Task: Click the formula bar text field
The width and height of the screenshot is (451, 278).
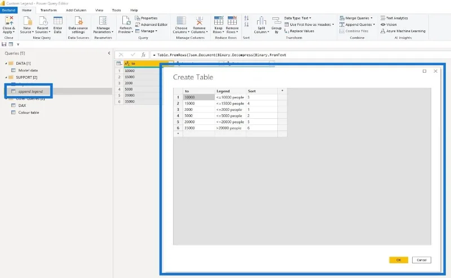Action: pyautogui.click(x=300, y=55)
